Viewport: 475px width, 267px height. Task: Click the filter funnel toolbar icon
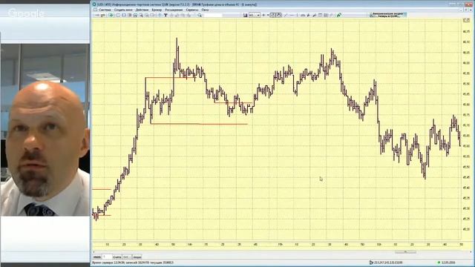(166, 15)
